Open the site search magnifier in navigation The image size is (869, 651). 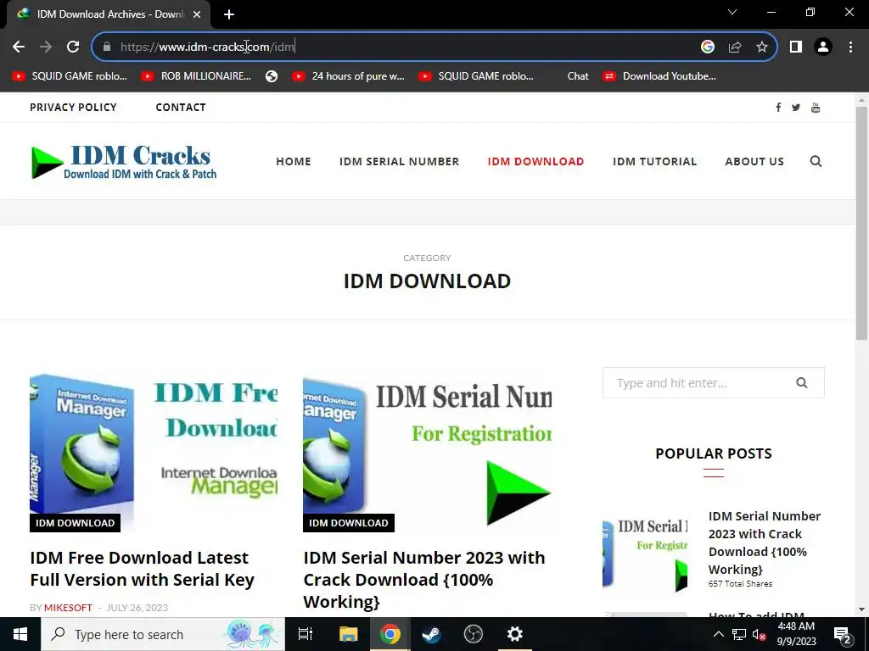coord(816,161)
